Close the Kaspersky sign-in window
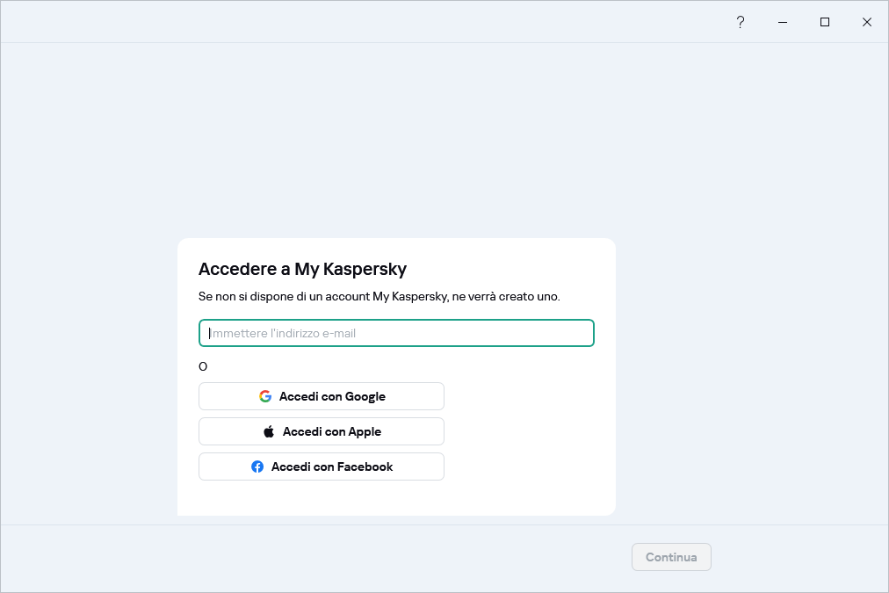 [x=866, y=22]
